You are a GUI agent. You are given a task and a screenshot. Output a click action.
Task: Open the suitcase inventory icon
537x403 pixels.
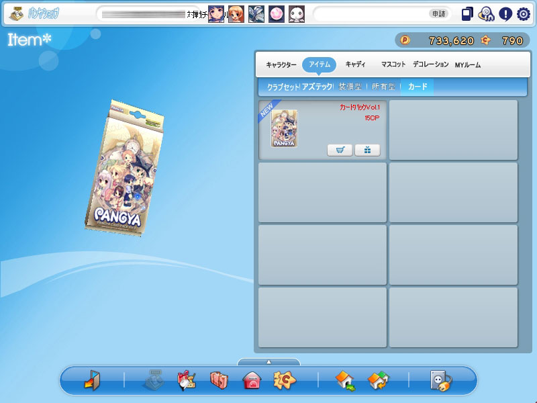coord(219,380)
